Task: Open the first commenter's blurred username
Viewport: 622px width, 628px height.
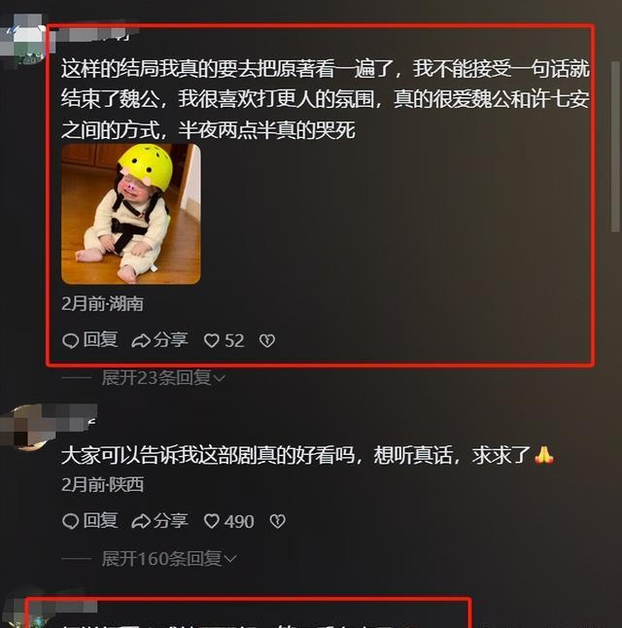Action: click(95, 34)
